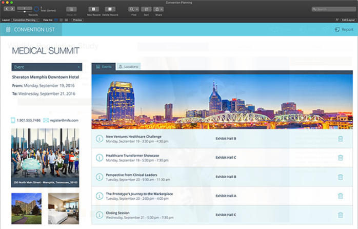This screenshot has height=229, width=358.
Task: Go to the previous record arrow
Action: pyautogui.click(x=7, y=9)
